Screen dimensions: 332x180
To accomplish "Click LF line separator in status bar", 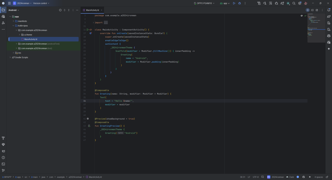I will [249, 177].
